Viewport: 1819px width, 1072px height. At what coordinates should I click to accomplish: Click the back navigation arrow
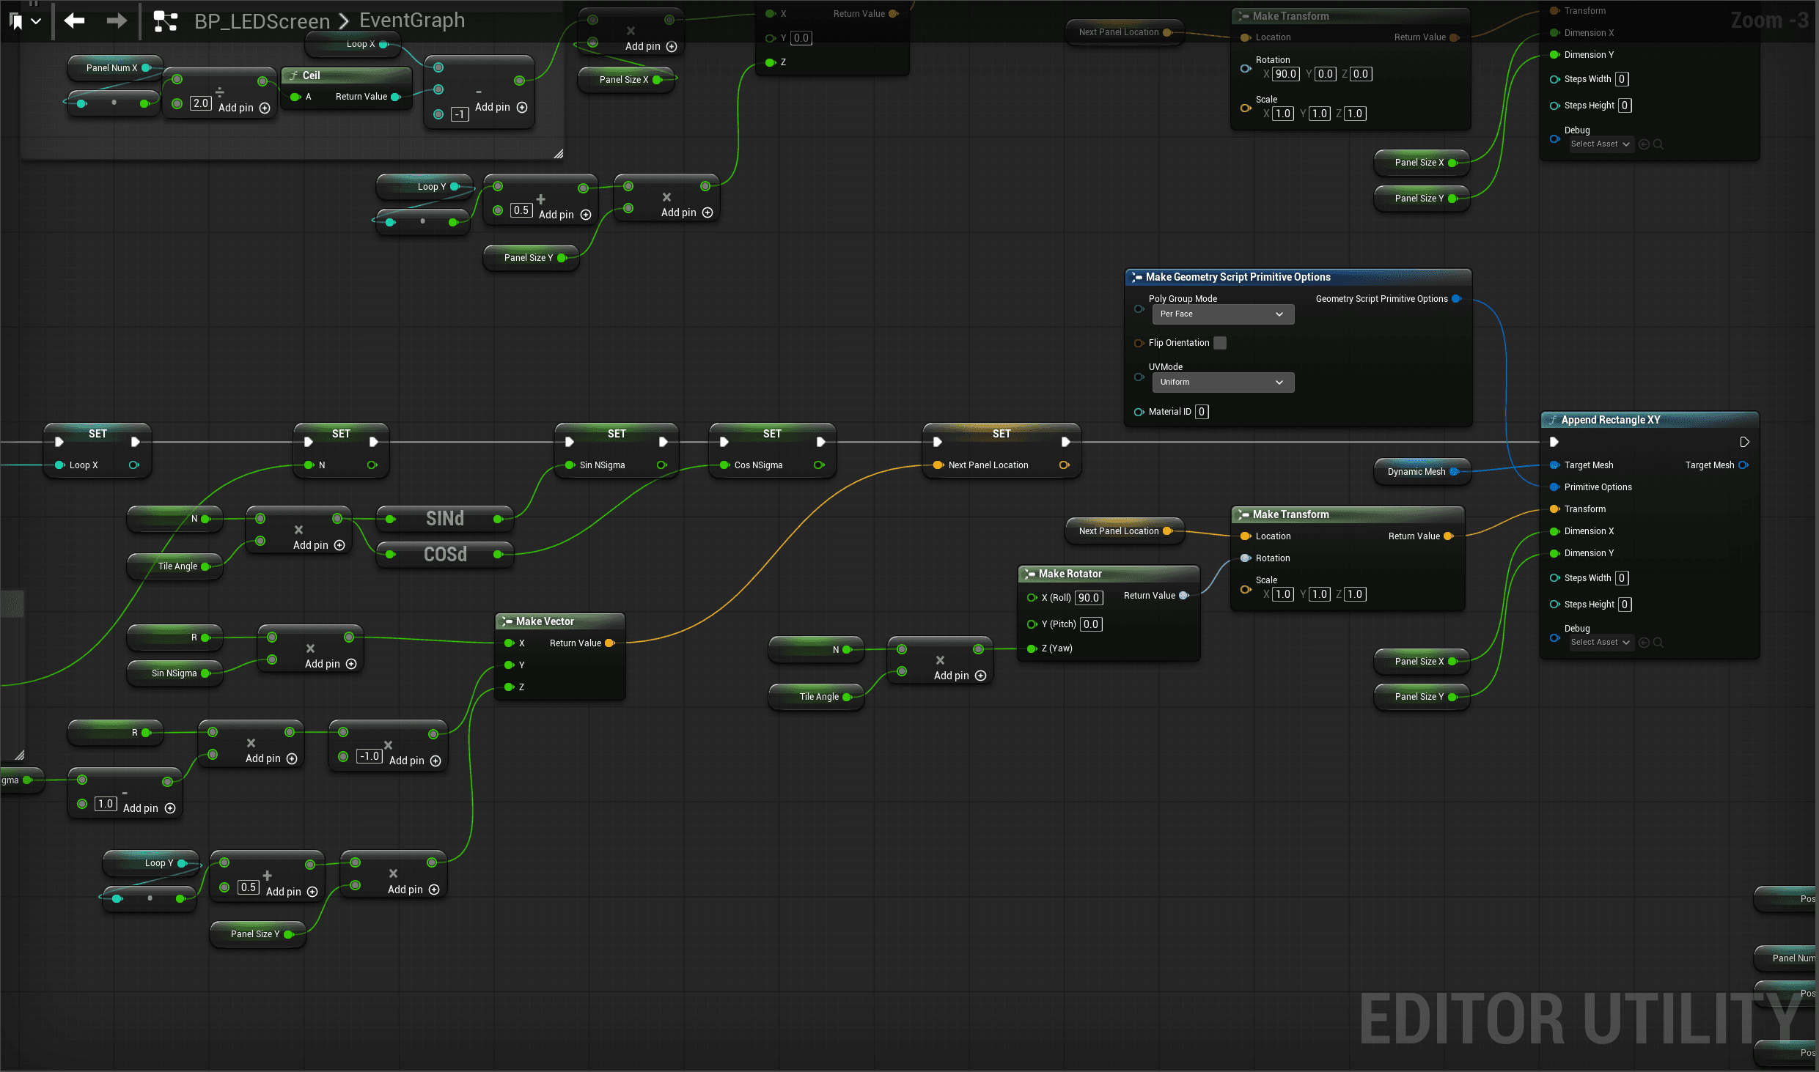pyautogui.click(x=74, y=21)
